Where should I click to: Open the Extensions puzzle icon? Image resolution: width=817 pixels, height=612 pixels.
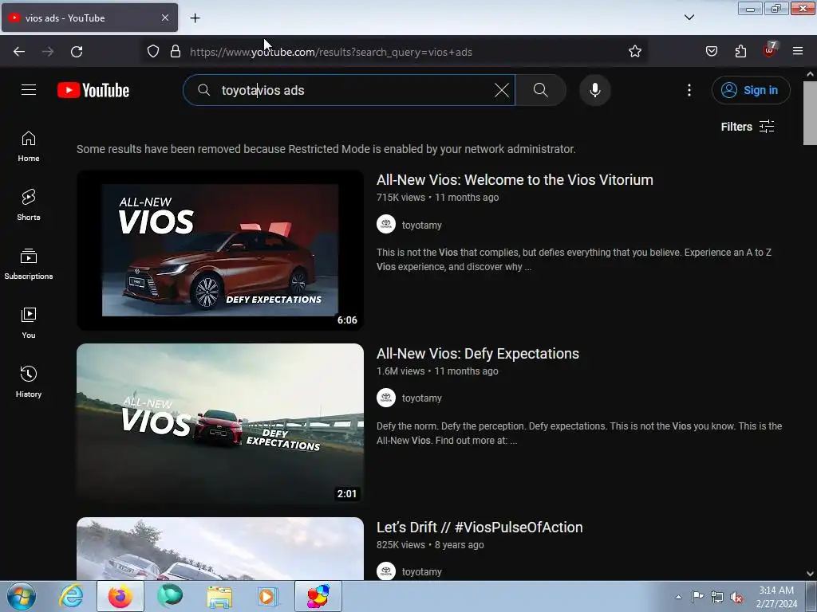click(x=740, y=52)
